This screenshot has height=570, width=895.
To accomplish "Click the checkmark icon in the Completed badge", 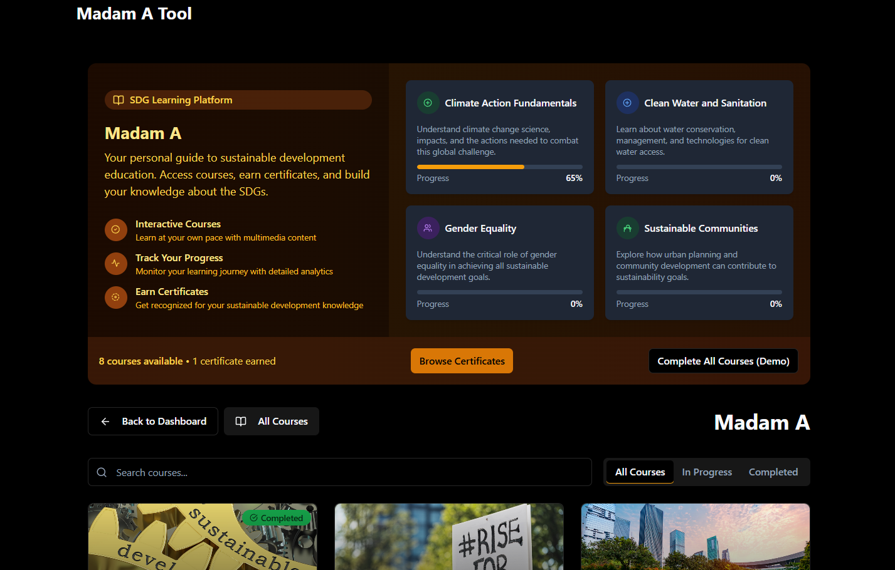I will 253,518.
